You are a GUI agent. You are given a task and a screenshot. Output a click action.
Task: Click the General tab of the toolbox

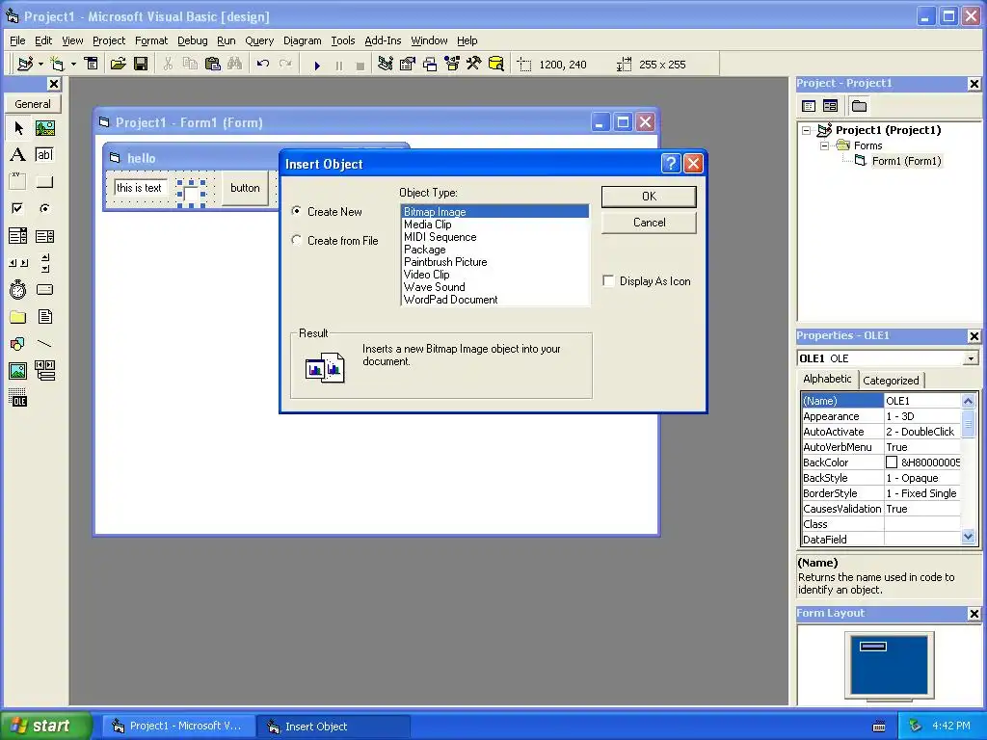coord(33,104)
